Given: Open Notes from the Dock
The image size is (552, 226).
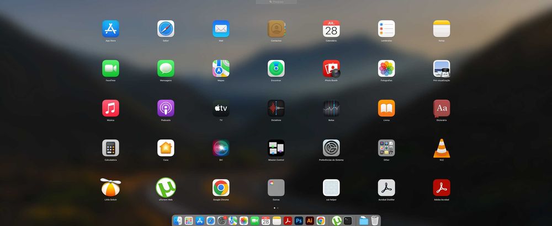Looking at the screenshot, I should (x=277, y=220).
